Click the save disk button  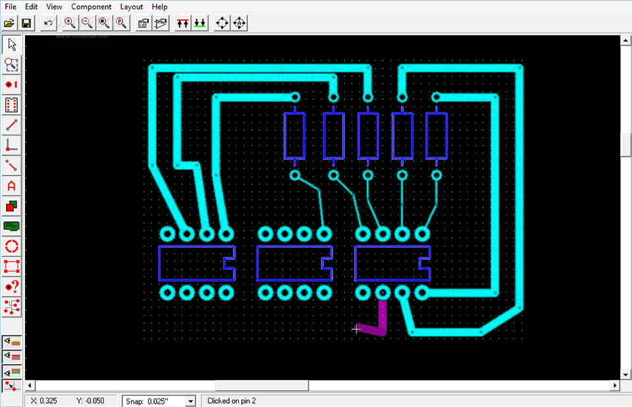pyautogui.click(x=26, y=23)
